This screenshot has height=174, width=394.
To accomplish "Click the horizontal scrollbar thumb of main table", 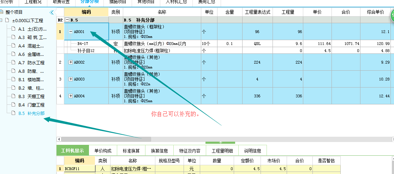I will 106,139.
